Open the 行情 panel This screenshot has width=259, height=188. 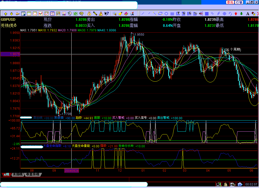[x=239, y=2]
